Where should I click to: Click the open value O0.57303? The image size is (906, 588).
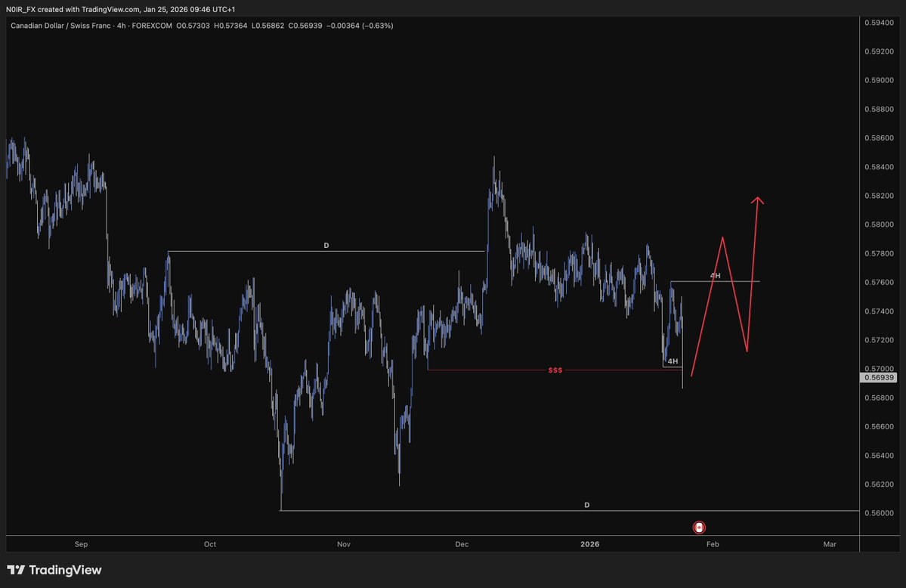[x=193, y=26]
